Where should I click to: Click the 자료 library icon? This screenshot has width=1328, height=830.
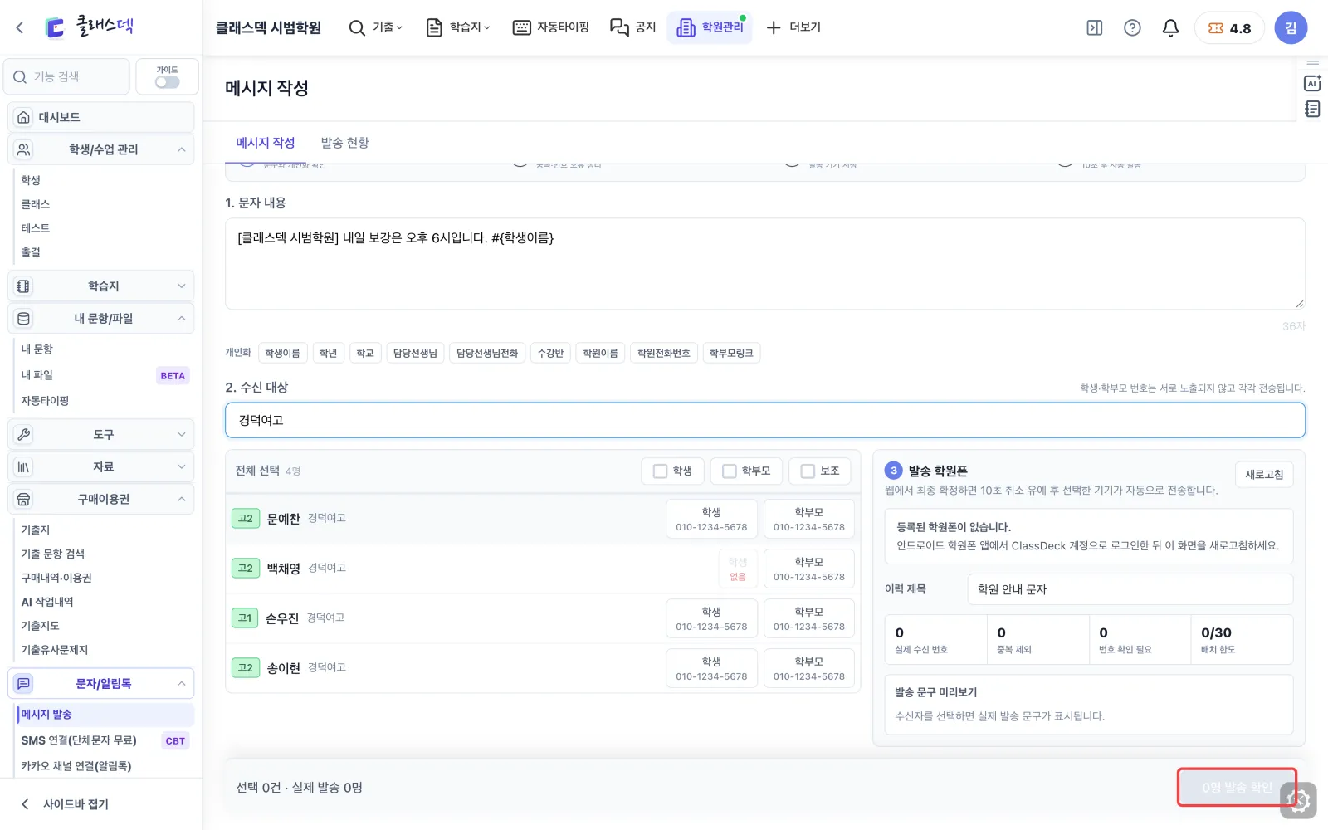pos(23,466)
